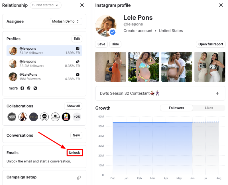Open the red-haired woman collaboration avatar
Image resolution: width=228 pixels, height=185 pixels.
pyautogui.click(x=23, y=117)
